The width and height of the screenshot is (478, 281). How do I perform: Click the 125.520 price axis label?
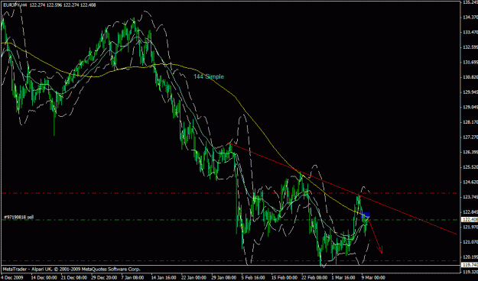(470, 167)
